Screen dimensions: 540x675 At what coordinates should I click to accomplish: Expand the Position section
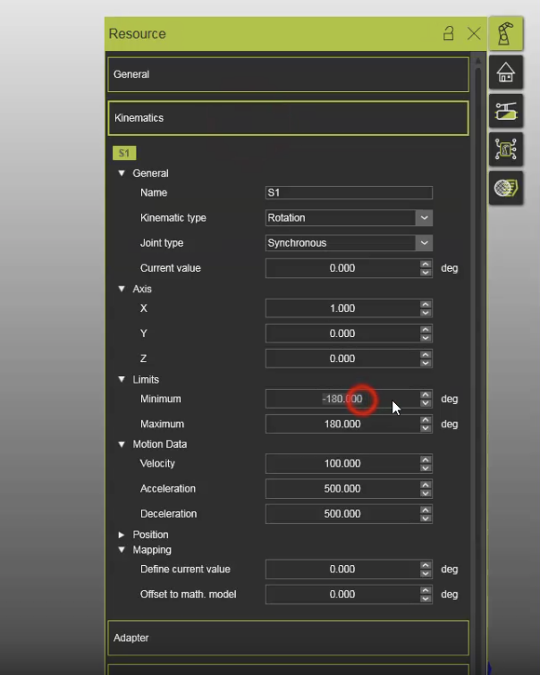tap(122, 535)
